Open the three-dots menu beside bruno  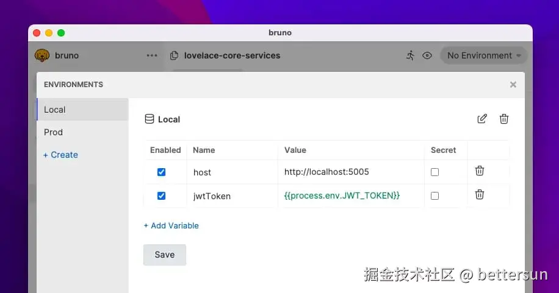(152, 55)
